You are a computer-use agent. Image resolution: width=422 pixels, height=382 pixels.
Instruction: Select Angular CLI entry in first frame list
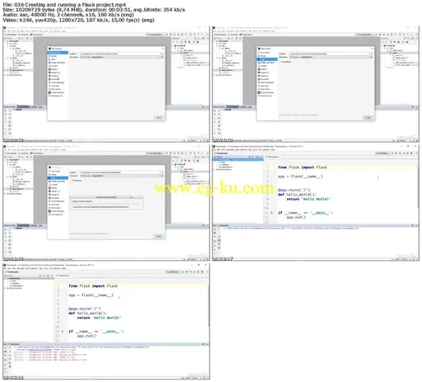(55, 73)
